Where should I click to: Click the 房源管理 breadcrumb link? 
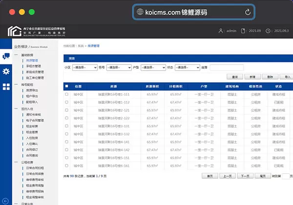(94, 46)
